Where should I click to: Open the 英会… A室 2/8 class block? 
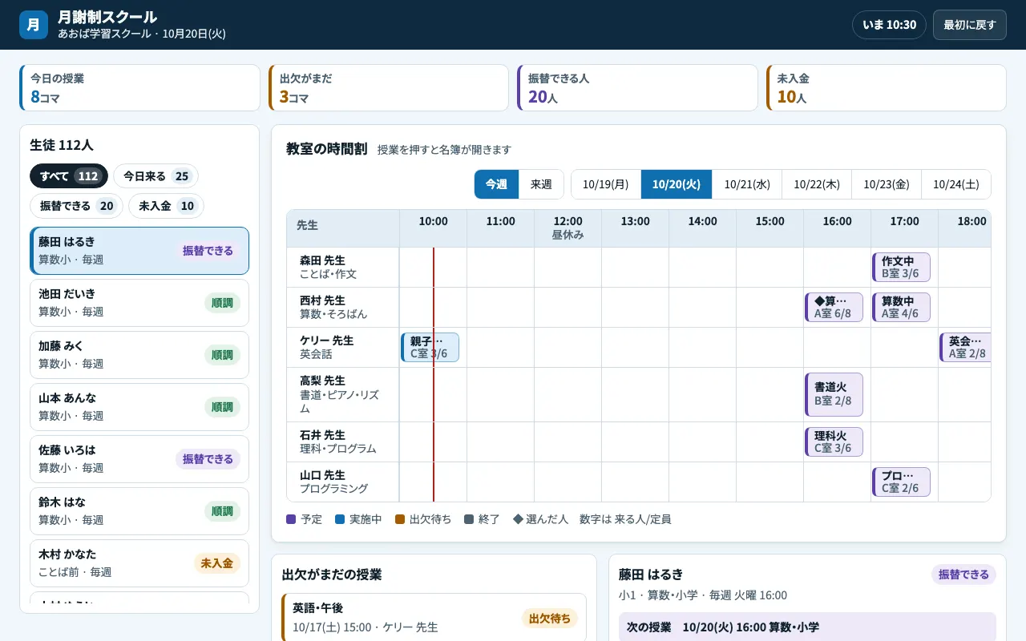click(x=965, y=348)
